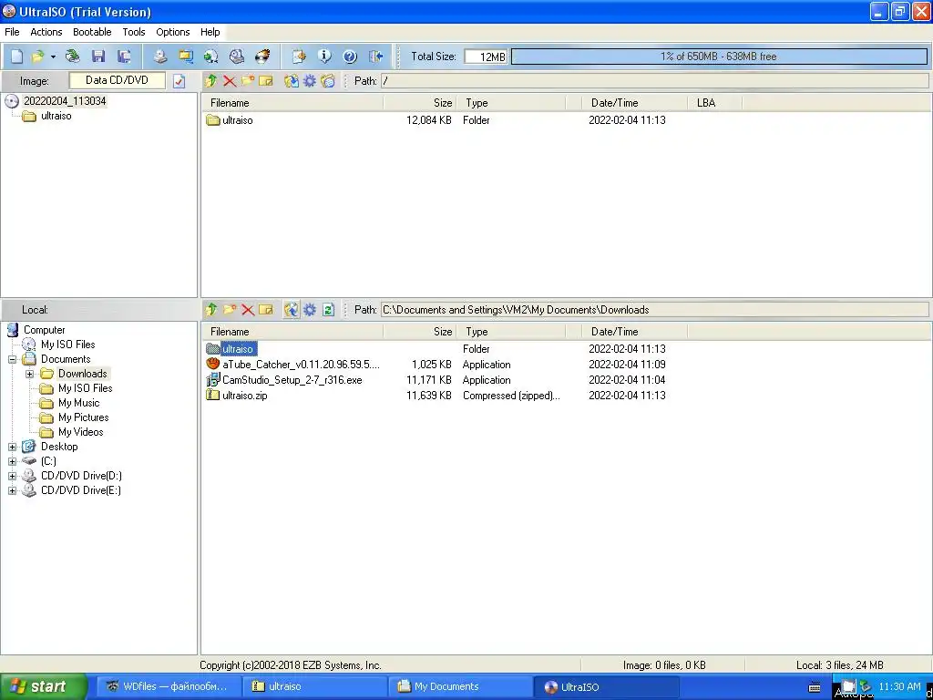
Task: Select My Videos folder in local tree
Action: coord(80,432)
